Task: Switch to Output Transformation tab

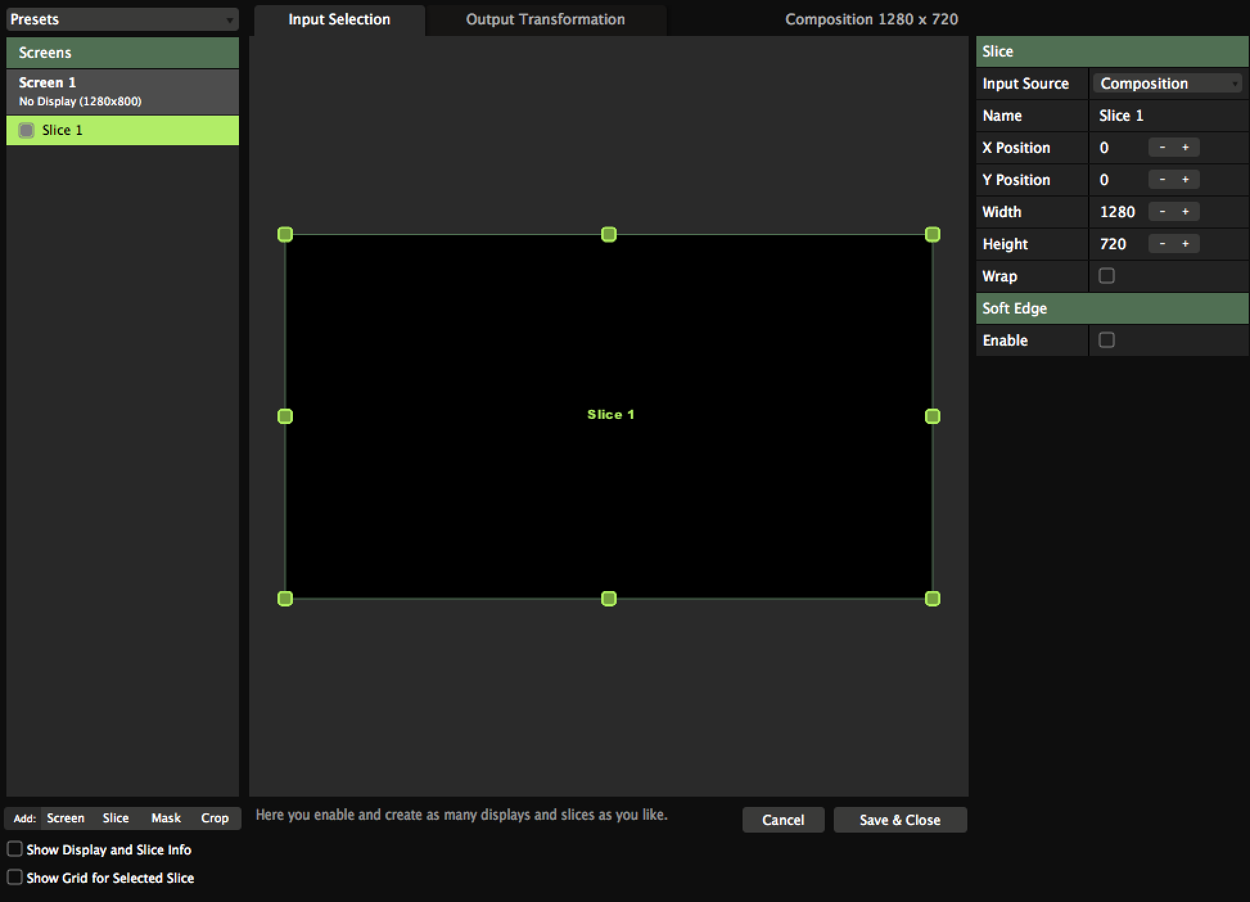Action: [x=545, y=19]
